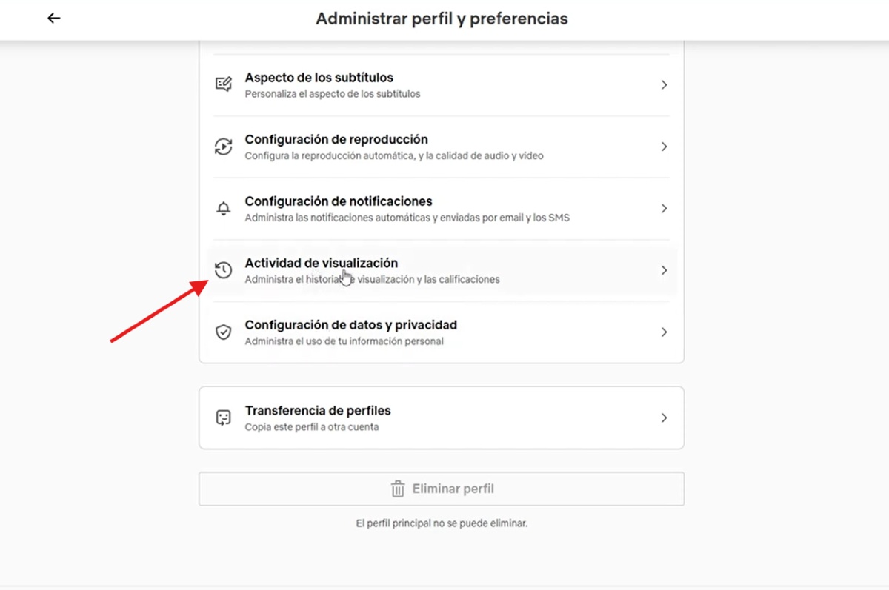Click the profile transfer icon
The image size is (889, 590).
pyautogui.click(x=224, y=417)
